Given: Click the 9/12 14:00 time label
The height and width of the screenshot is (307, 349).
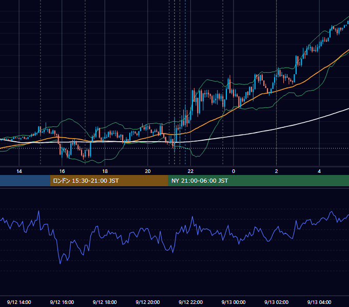Looking at the screenshot, I should pos(19,302).
